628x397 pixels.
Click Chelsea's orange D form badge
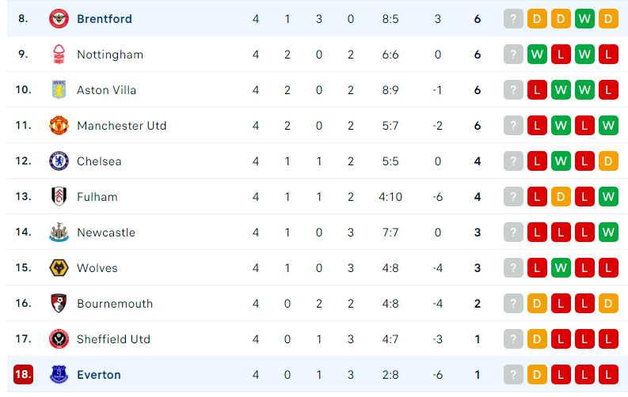608,161
